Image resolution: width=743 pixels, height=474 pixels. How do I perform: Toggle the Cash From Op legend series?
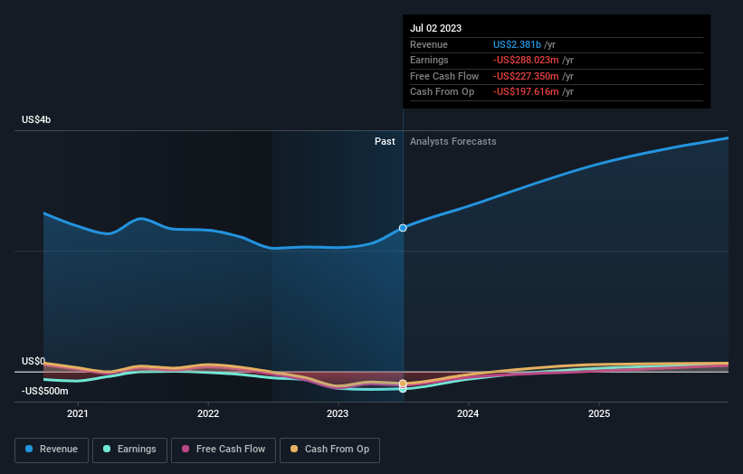click(329, 450)
